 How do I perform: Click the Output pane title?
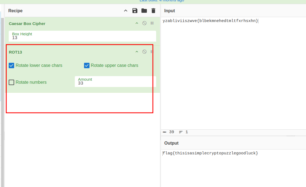171,143
